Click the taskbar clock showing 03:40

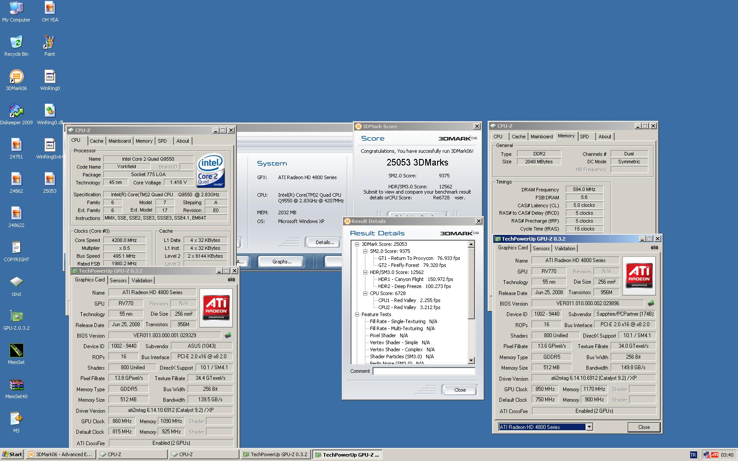coord(727,455)
